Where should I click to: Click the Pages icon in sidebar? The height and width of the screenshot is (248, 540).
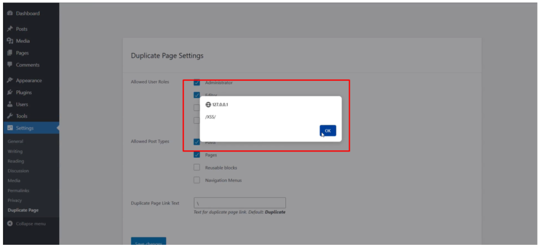9,53
